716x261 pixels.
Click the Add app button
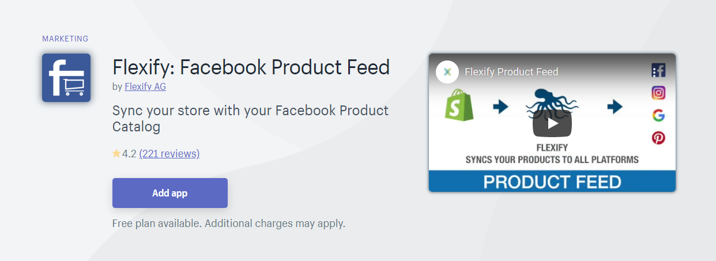tap(170, 193)
